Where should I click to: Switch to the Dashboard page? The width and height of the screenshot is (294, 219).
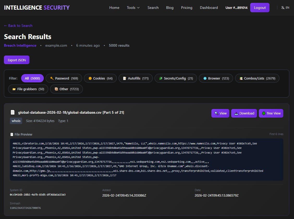point(209,8)
